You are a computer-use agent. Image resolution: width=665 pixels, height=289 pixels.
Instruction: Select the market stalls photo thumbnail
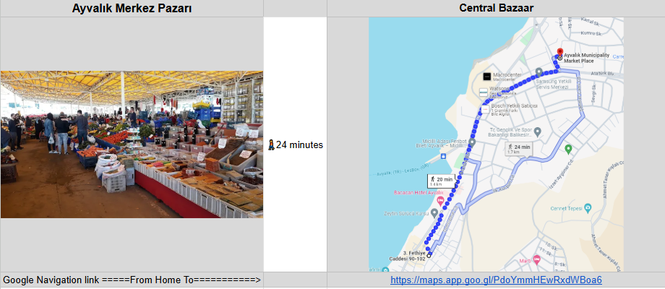click(x=132, y=144)
